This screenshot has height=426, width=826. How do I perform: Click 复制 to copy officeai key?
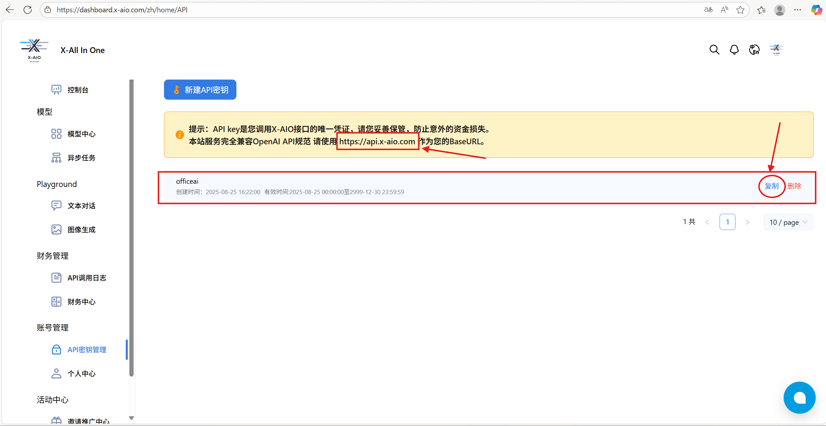point(771,186)
